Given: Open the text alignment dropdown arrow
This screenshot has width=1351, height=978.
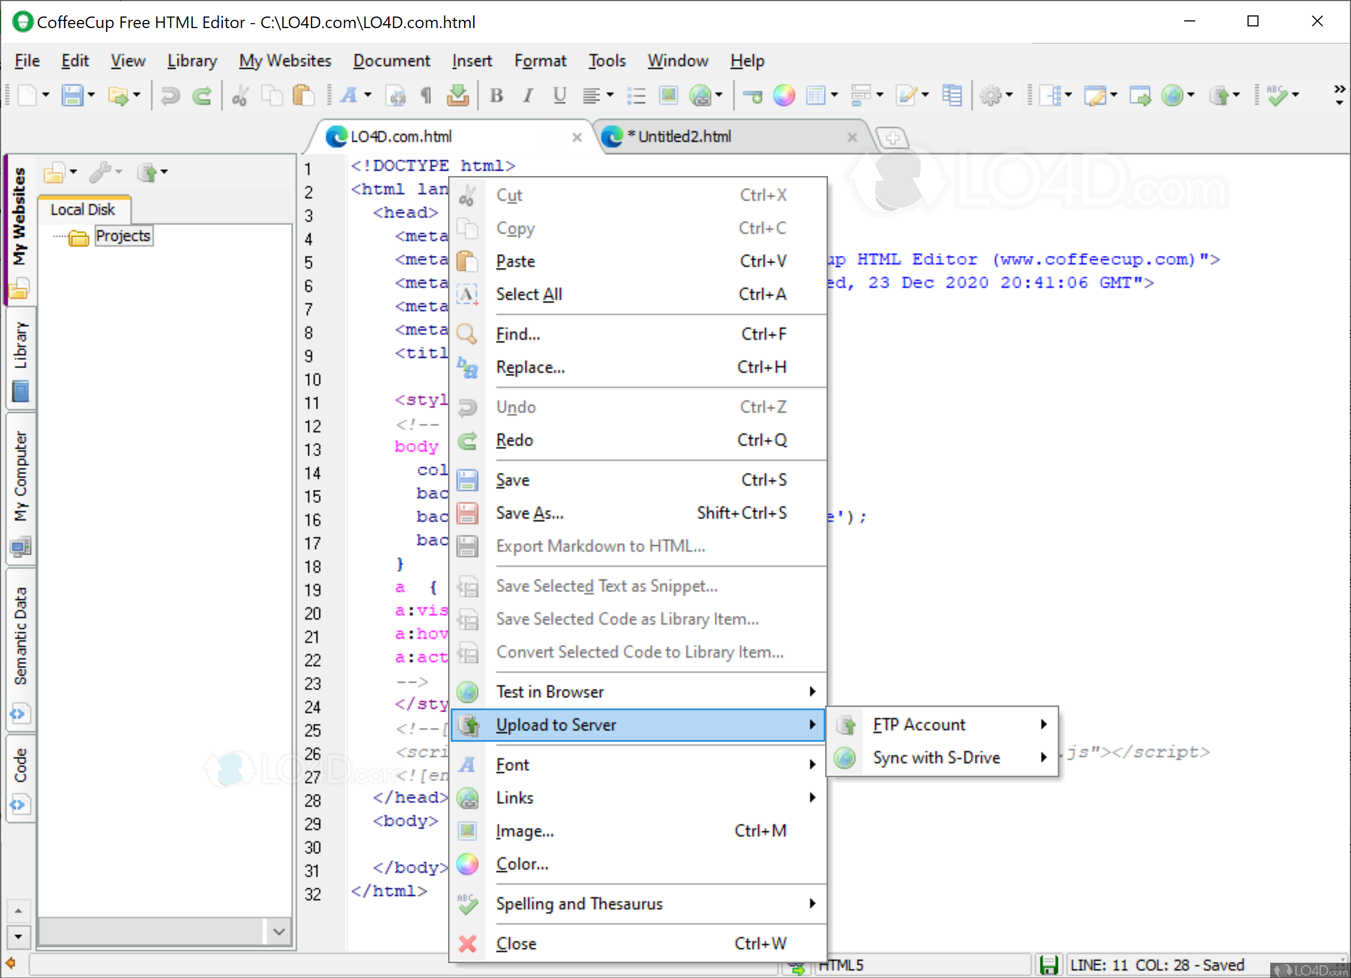Looking at the screenshot, I should pyautogui.click(x=610, y=95).
